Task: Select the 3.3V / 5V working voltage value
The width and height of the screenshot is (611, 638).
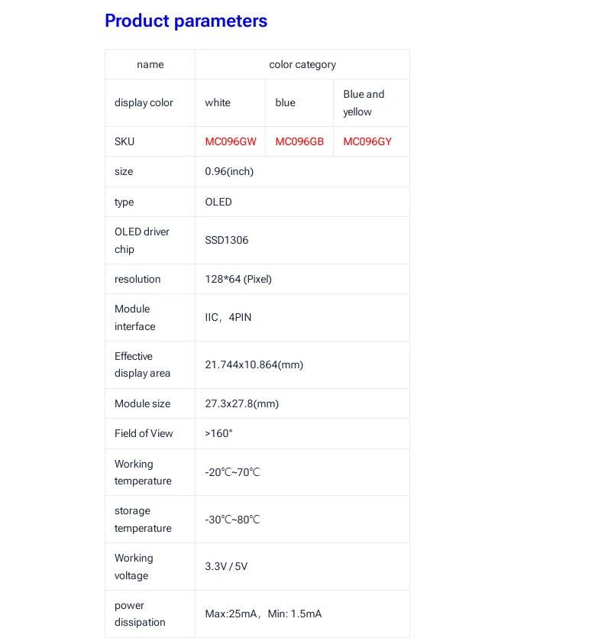Action: tap(226, 567)
